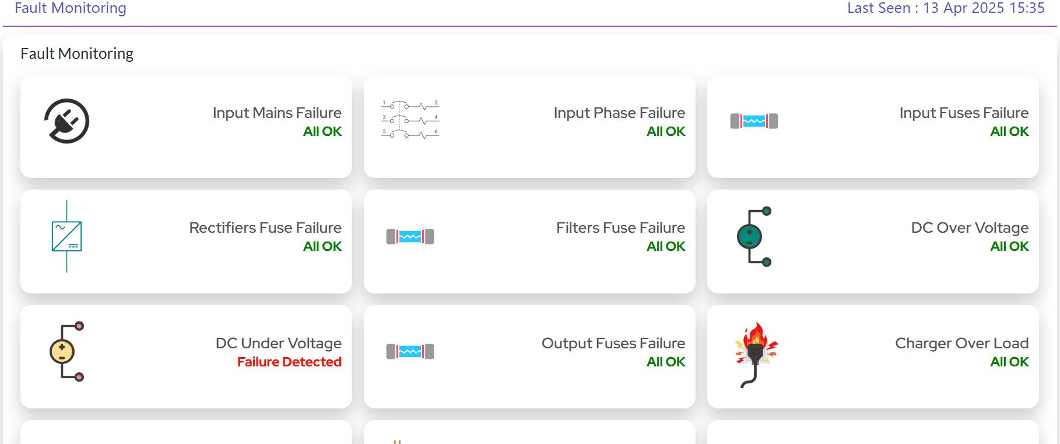Click the Output Fuses Failure fuse icon
Screen dimensions: 1060x444
pos(410,351)
